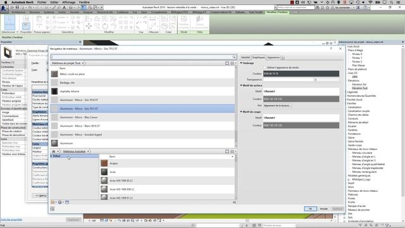Click the shading Couleur dark swatch
The image size is (405, 228).
(301, 73)
